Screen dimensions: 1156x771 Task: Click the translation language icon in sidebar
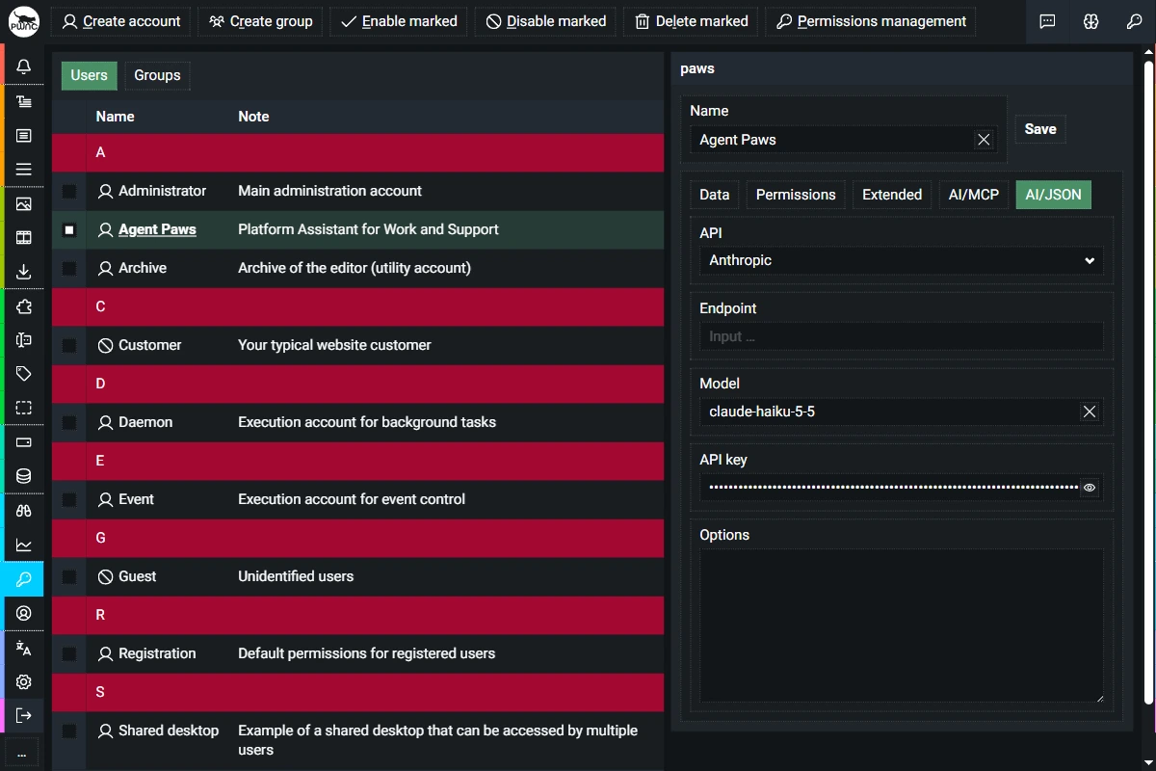(x=24, y=648)
